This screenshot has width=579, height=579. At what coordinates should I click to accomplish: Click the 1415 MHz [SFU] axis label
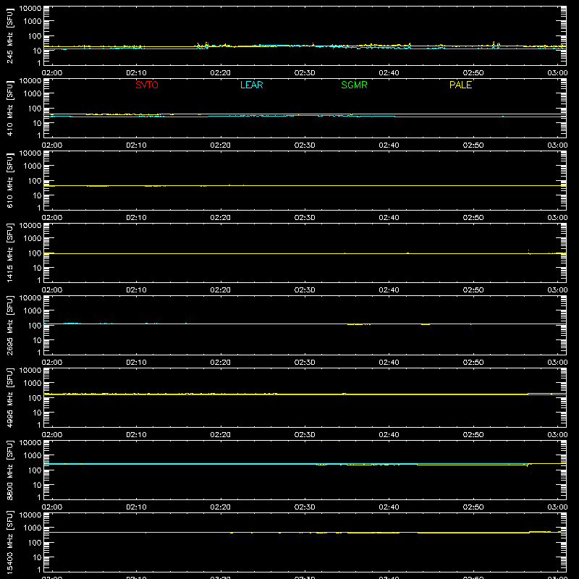pyautogui.click(x=10, y=253)
